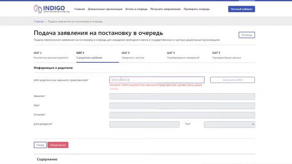Select Проверить очередь in navigation

coord(197,9)
